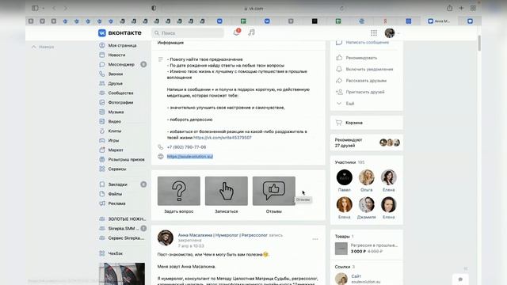This screenshot has height=285, width=507.
Task: Focus the Поиск search field
Action: tap(188, 33)
